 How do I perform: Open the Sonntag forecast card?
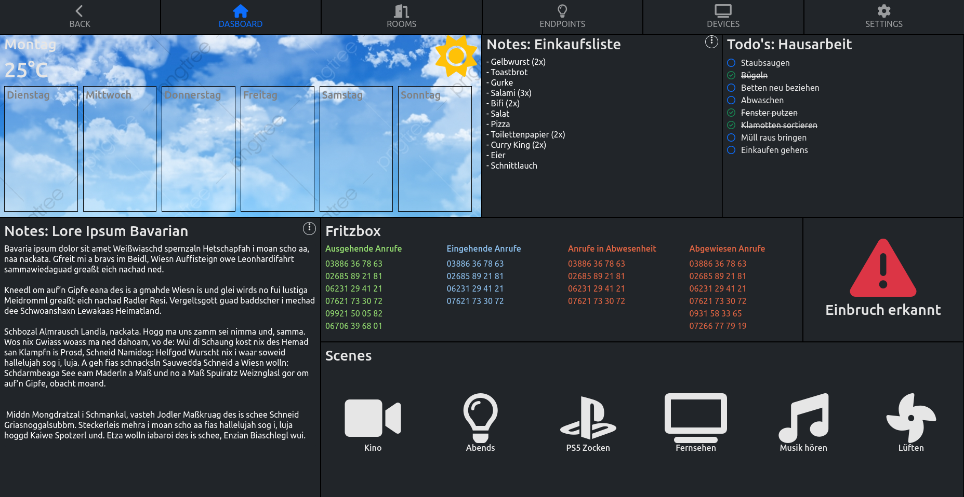click(435, 149)
